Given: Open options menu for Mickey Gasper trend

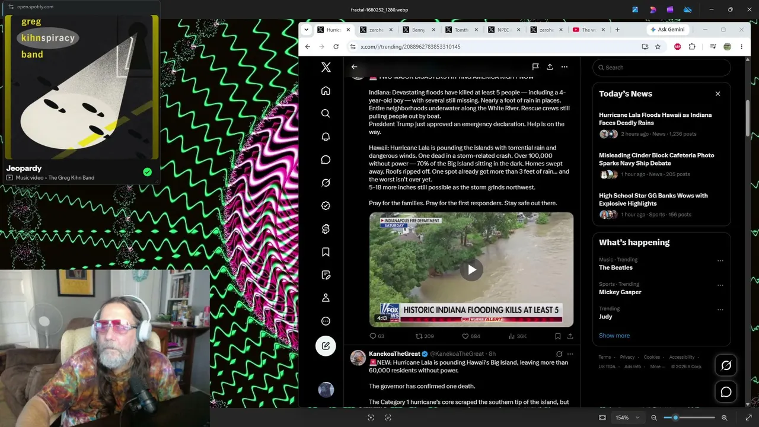Looking at the screenshot, I should (x=720, y=285).
